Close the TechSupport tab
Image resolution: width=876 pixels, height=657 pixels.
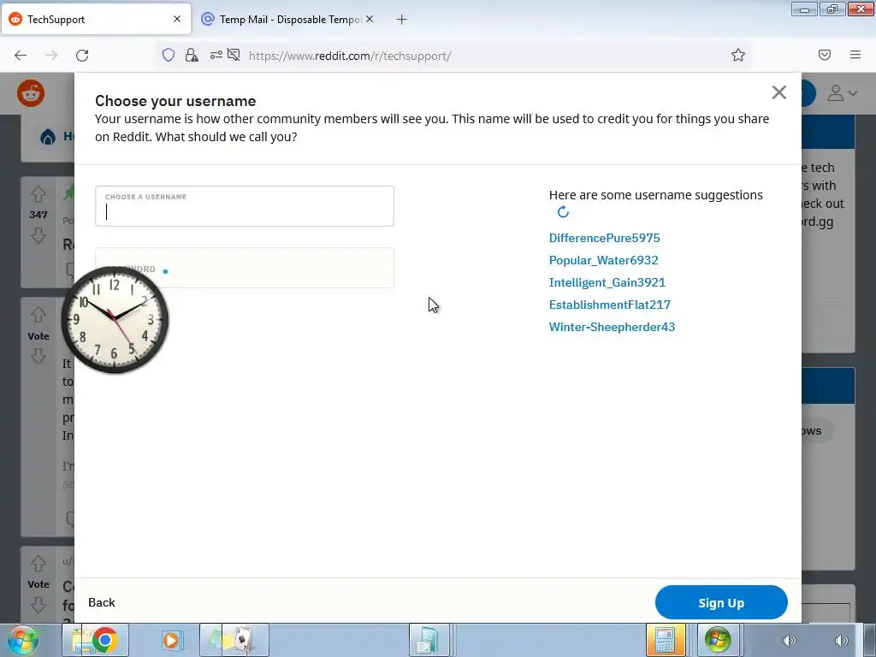click(177, 19)
